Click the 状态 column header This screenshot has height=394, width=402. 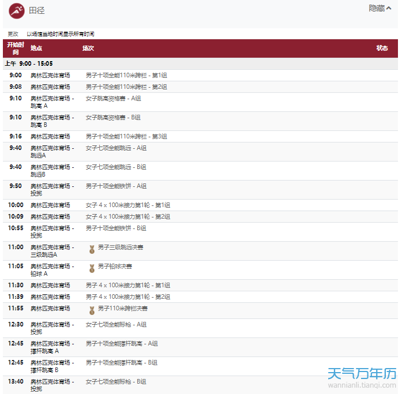382,48
